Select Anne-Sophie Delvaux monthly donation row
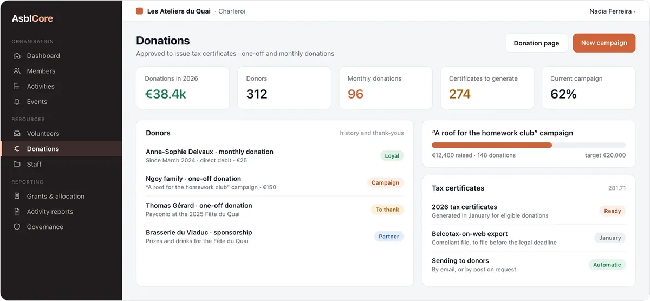Screen dimensions: 650x301 click(275, 156)
